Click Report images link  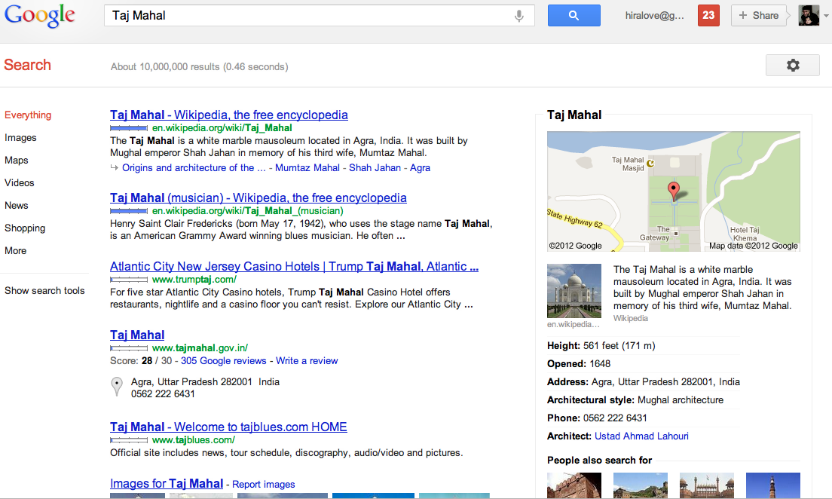(263, 485)
